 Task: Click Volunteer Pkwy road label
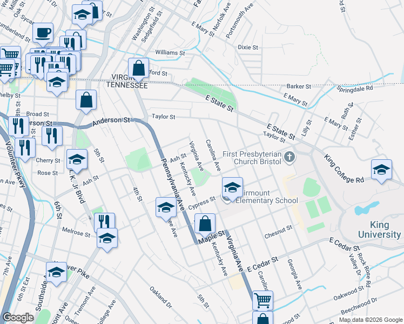click(x=16, y=164)
